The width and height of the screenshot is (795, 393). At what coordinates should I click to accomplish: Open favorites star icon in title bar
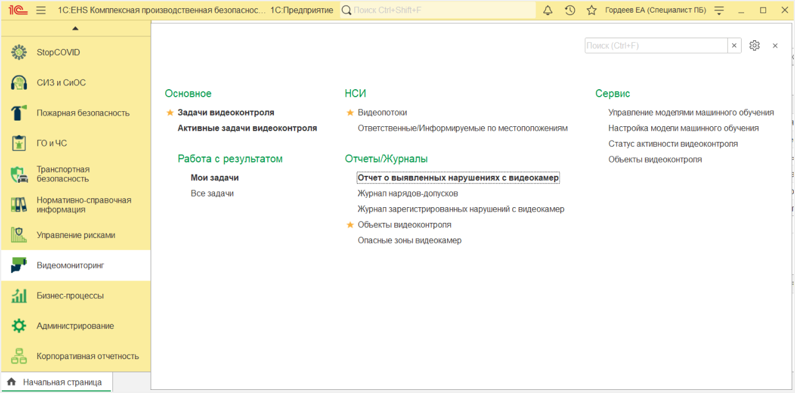pos(591,10)
